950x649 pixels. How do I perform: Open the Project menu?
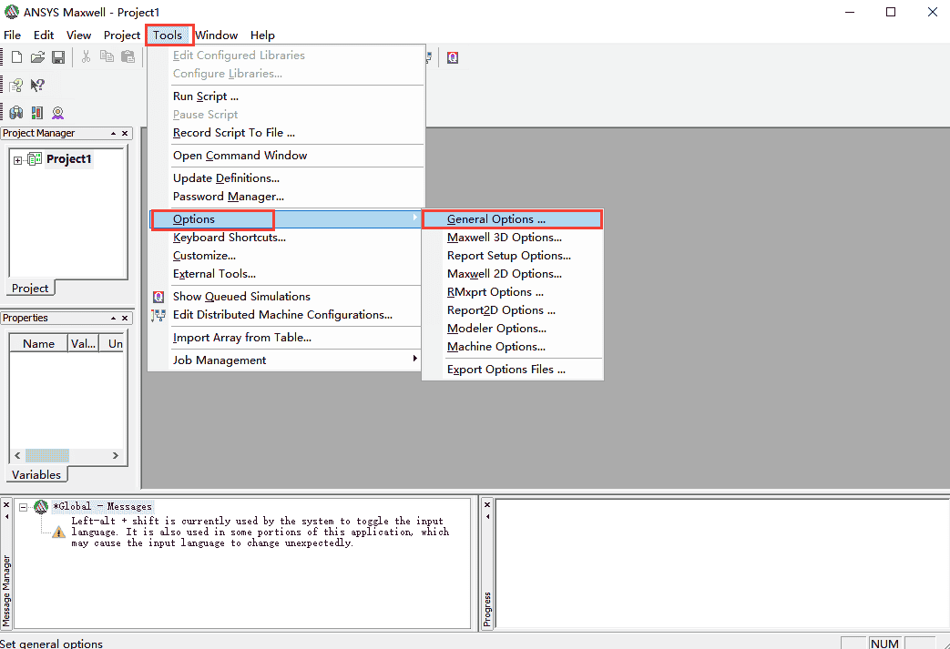(x=122, y=35)
